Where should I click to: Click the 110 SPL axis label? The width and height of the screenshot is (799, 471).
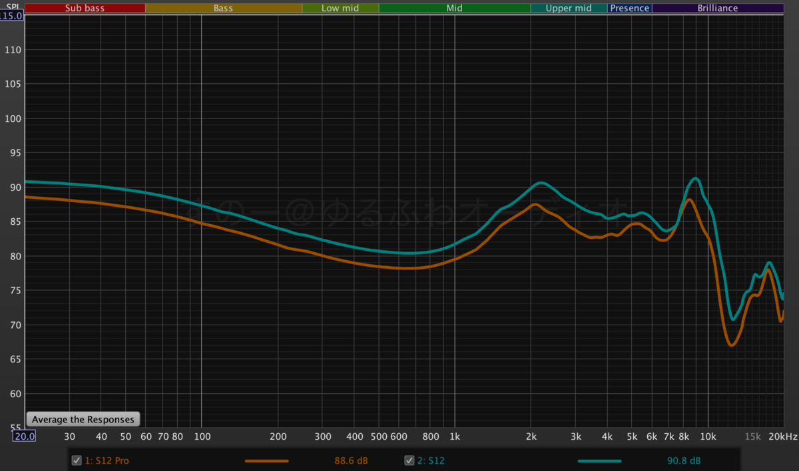(13, 50)
